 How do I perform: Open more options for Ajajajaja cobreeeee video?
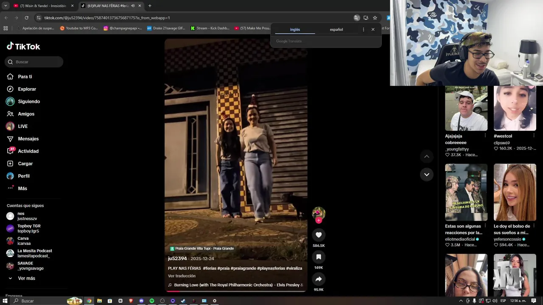(x=485, y=136)
